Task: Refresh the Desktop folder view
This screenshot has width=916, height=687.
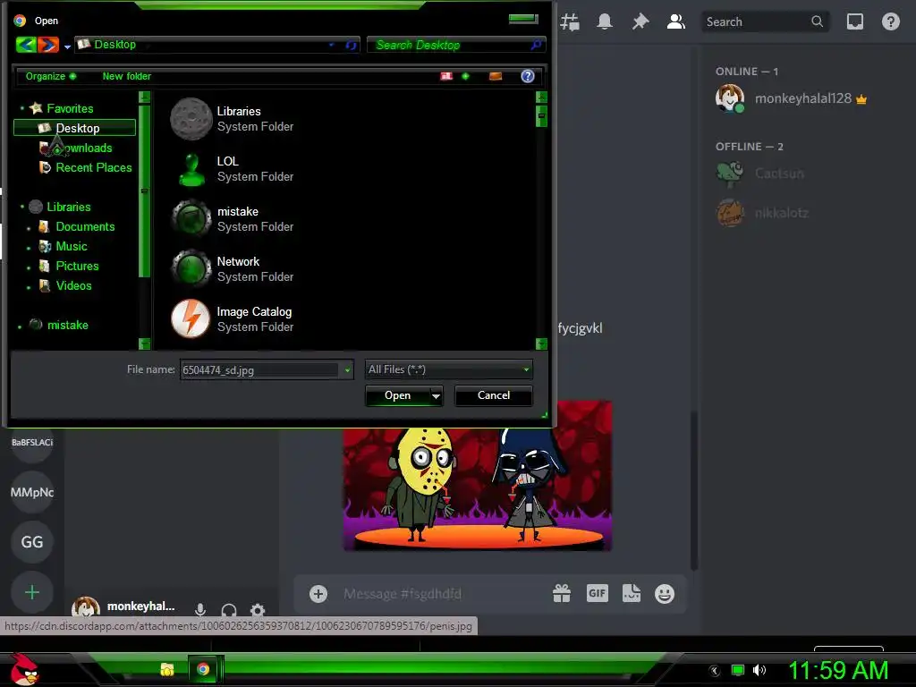Action: click(x=351, y=45)
